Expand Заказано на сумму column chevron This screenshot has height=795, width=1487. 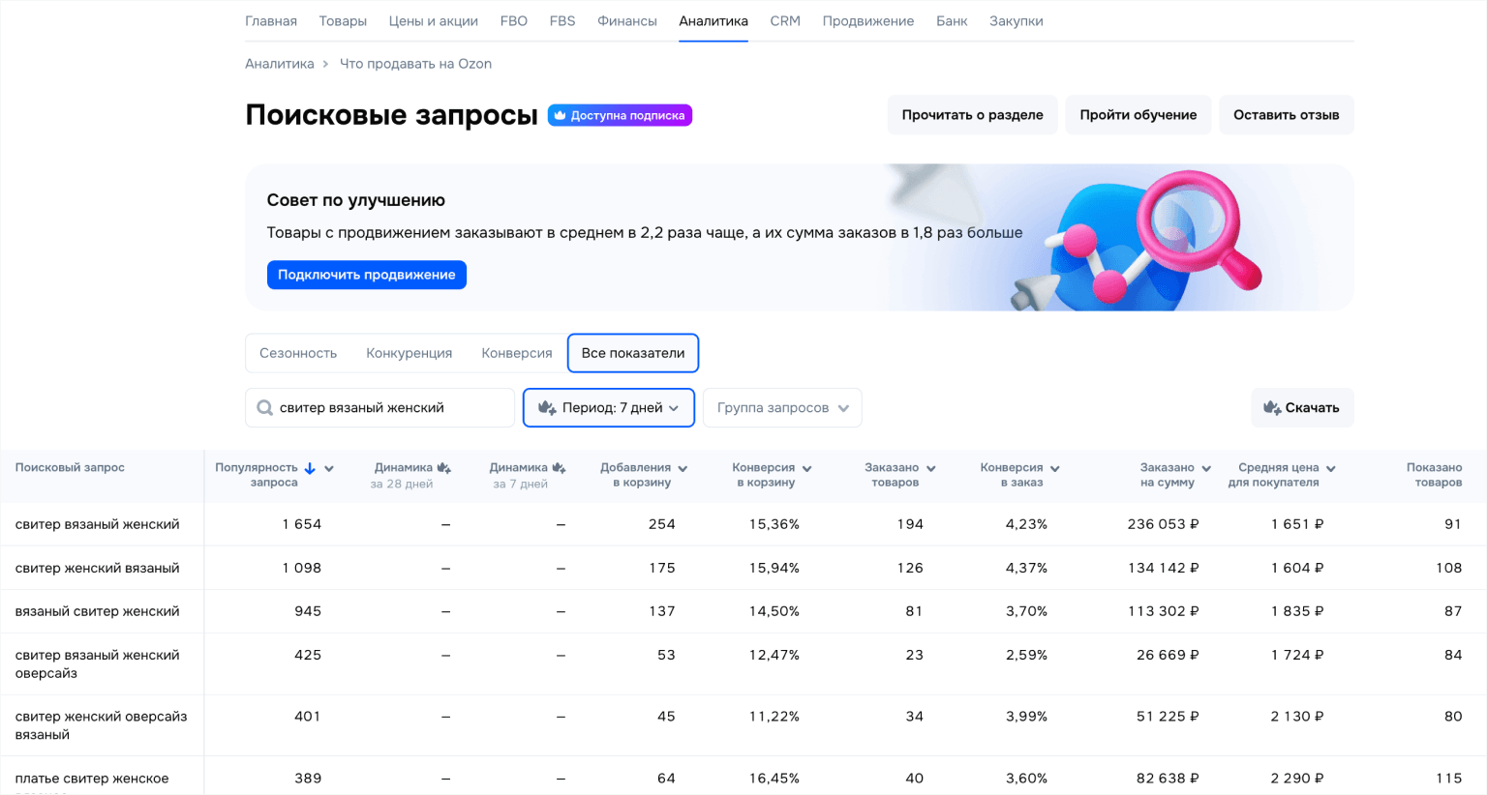1206,469
